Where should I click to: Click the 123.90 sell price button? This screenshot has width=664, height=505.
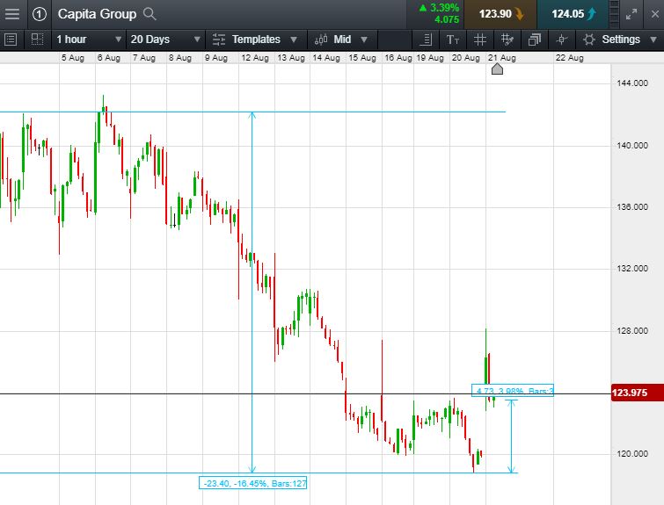pos(500,14)
